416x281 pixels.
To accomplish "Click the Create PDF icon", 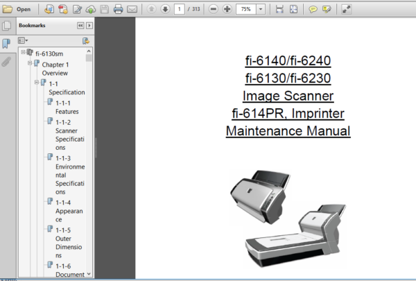I will click(x=63, y=9).
